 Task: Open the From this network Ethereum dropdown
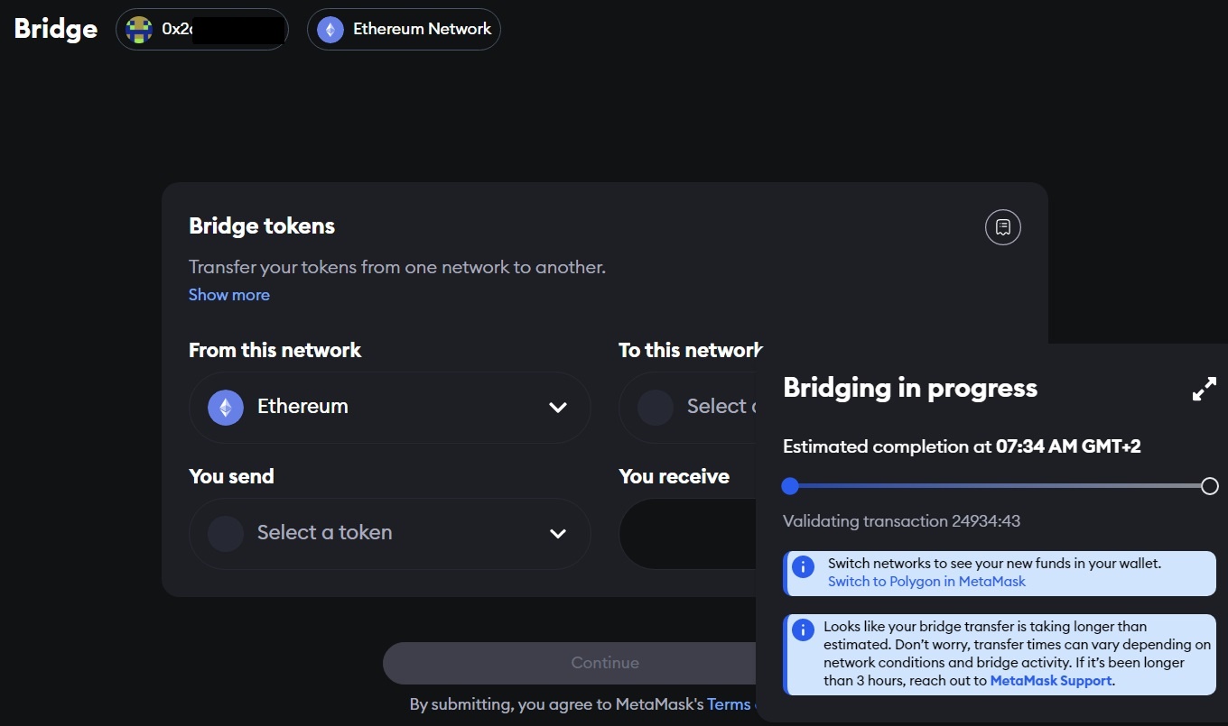coord(390,407)
